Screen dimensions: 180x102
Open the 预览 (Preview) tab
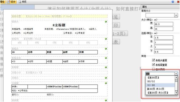(22, 2)
